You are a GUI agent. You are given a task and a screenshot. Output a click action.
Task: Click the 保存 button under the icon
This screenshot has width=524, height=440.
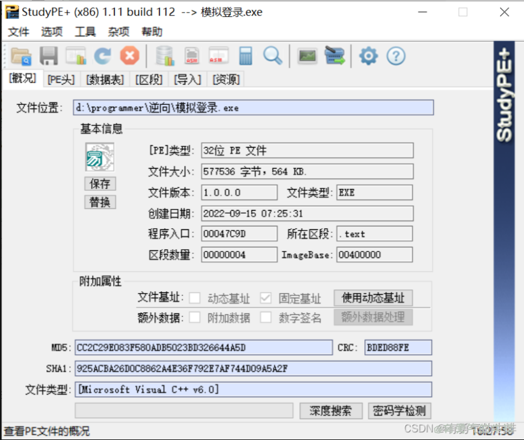(x=100, y=184)
